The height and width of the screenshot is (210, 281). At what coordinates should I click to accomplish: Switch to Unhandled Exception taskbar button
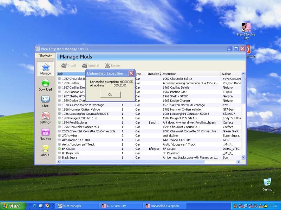point(165,206)
